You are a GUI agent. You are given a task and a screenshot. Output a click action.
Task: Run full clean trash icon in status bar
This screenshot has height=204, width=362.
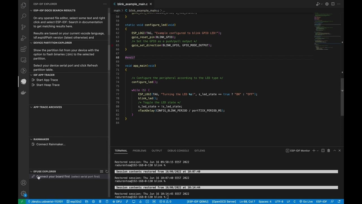[x=100, y=201]
